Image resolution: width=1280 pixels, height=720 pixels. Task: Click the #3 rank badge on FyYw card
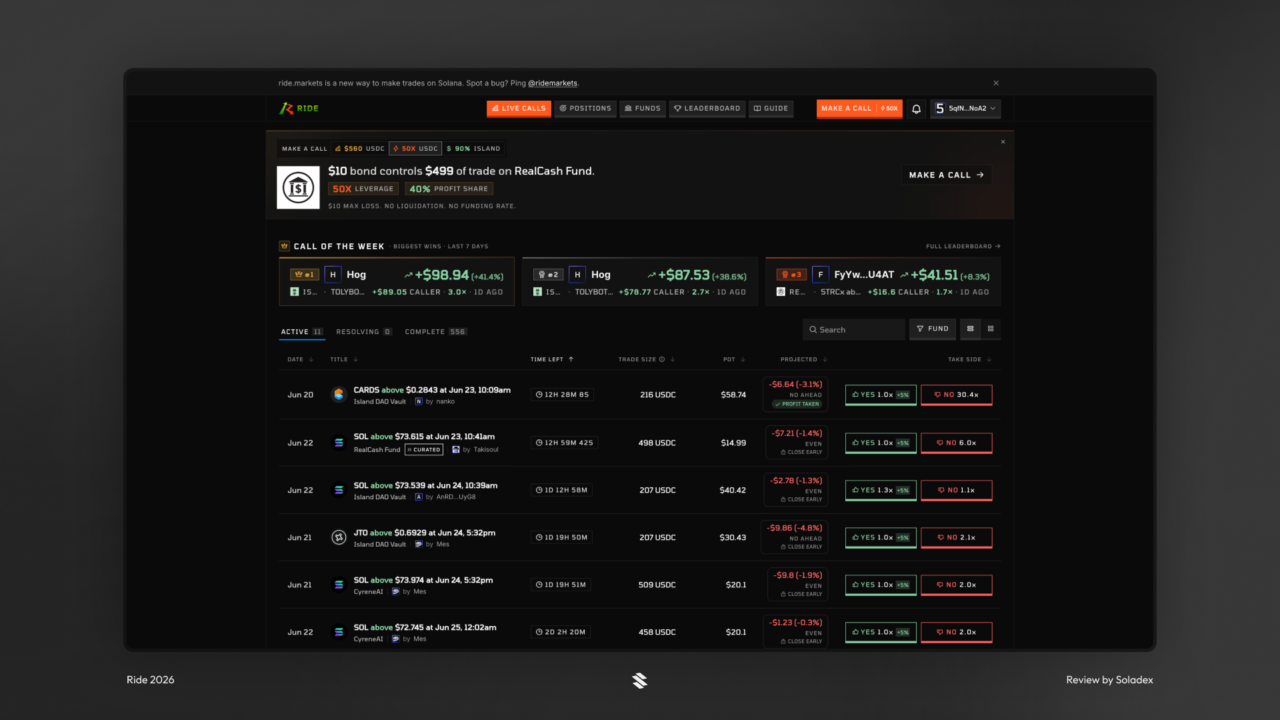point(791,275)
